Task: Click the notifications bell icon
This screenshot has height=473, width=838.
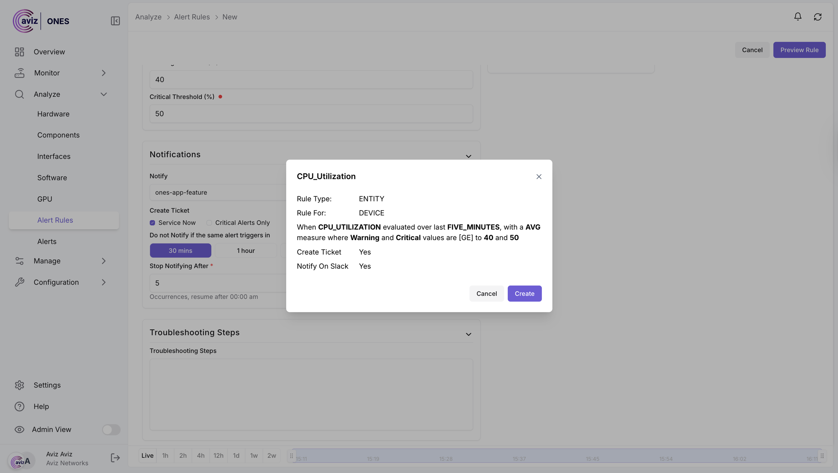Action: [x=798, y=17]
